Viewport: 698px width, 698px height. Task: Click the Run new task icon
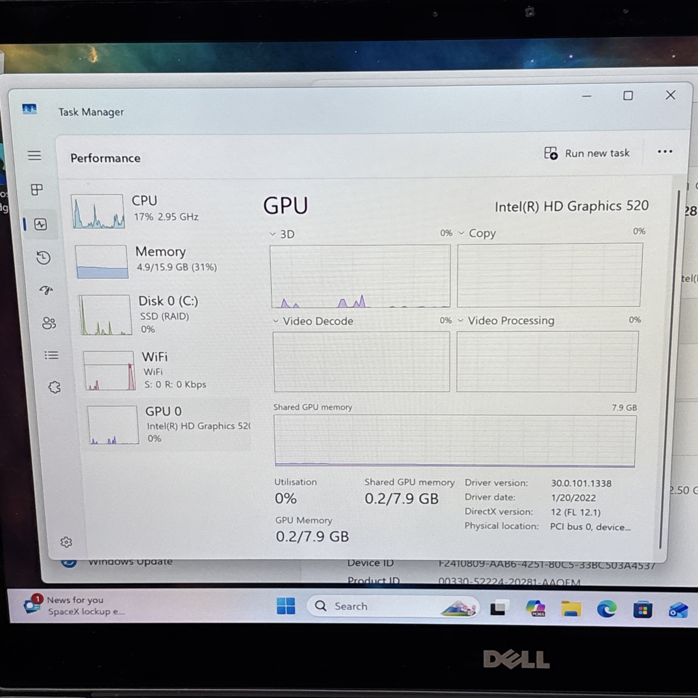point(551,153)
